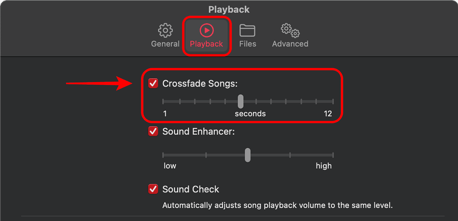458x221 pixels.
Task: Uncheck the Crossfade Songs checkbox
Action: tap(153, 83)
